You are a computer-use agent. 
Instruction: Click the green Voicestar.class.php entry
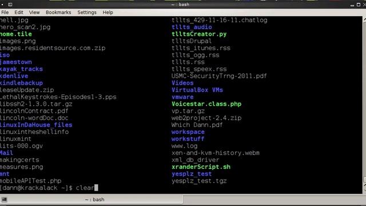[x=206, y=104]
